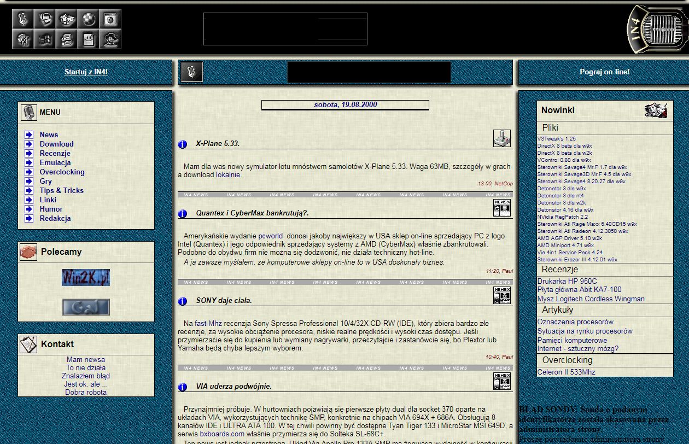Click the Pograj on-line! link

[x=604, y=72]
